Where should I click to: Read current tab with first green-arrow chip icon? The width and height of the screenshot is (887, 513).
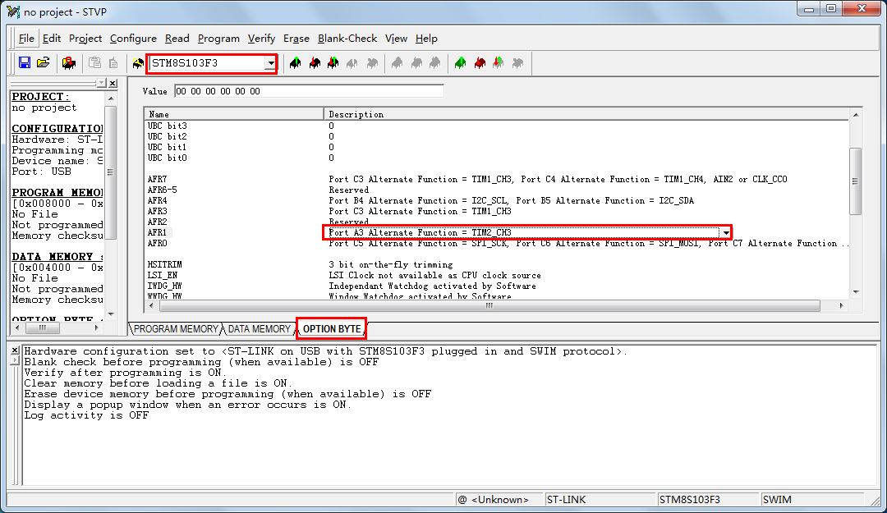click(296, 62)
